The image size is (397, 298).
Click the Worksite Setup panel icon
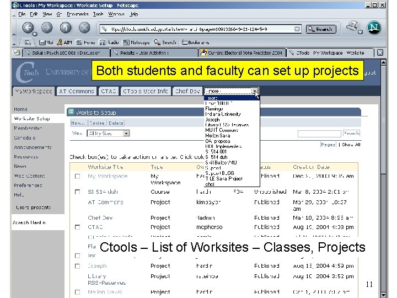(x=71, y=111)
